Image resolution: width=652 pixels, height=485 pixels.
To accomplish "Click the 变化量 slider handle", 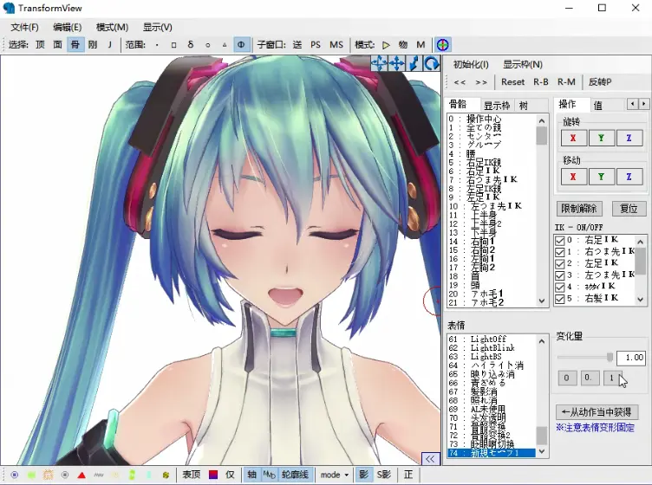I will point(610,357).
